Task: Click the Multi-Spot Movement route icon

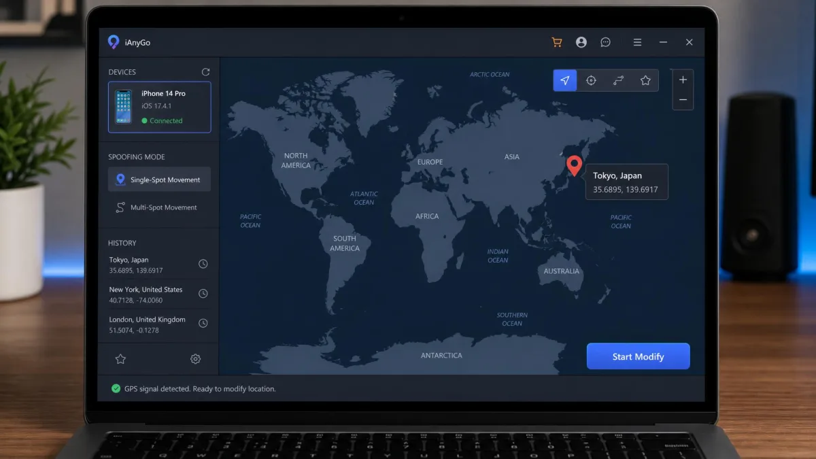Action: coord(120,207)
